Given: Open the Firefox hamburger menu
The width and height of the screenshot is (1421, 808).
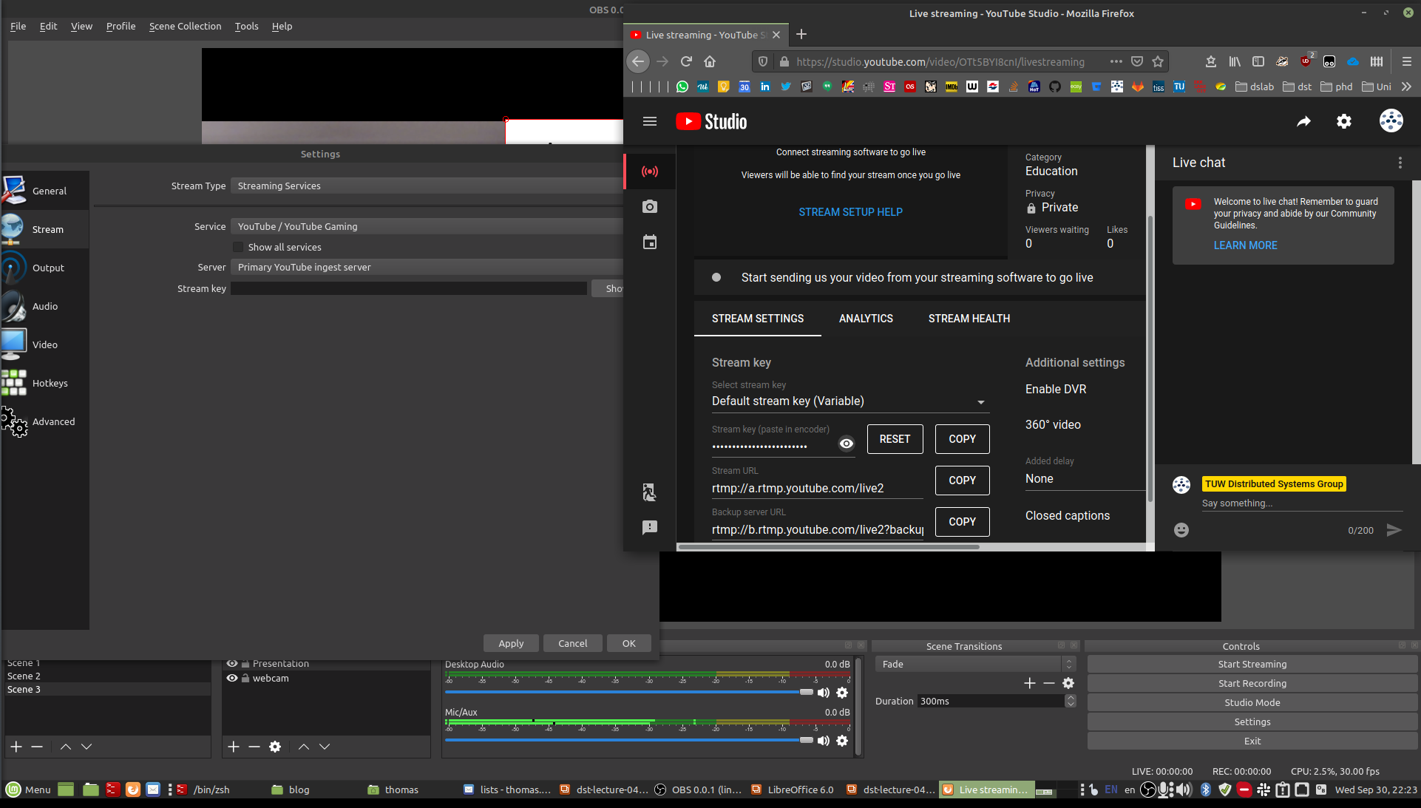Looking at the screenshot, I should pyautogui.click(x=1406, y=61).
